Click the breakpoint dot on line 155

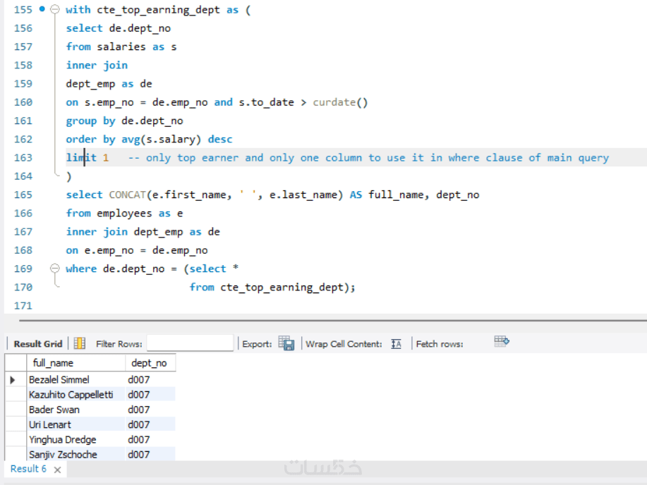[42, 8]
